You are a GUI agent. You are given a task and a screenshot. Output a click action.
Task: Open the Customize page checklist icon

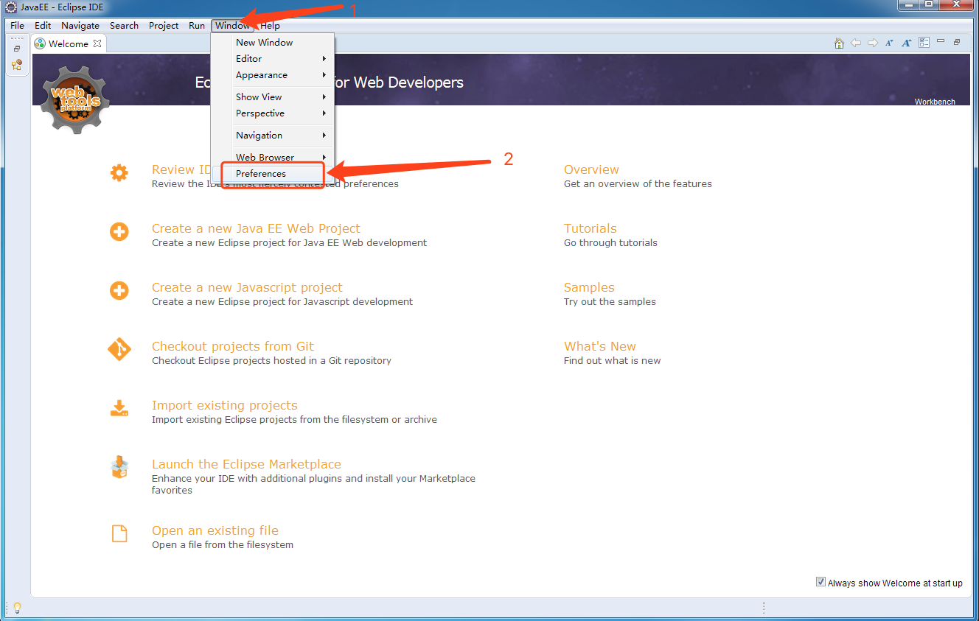924,43
